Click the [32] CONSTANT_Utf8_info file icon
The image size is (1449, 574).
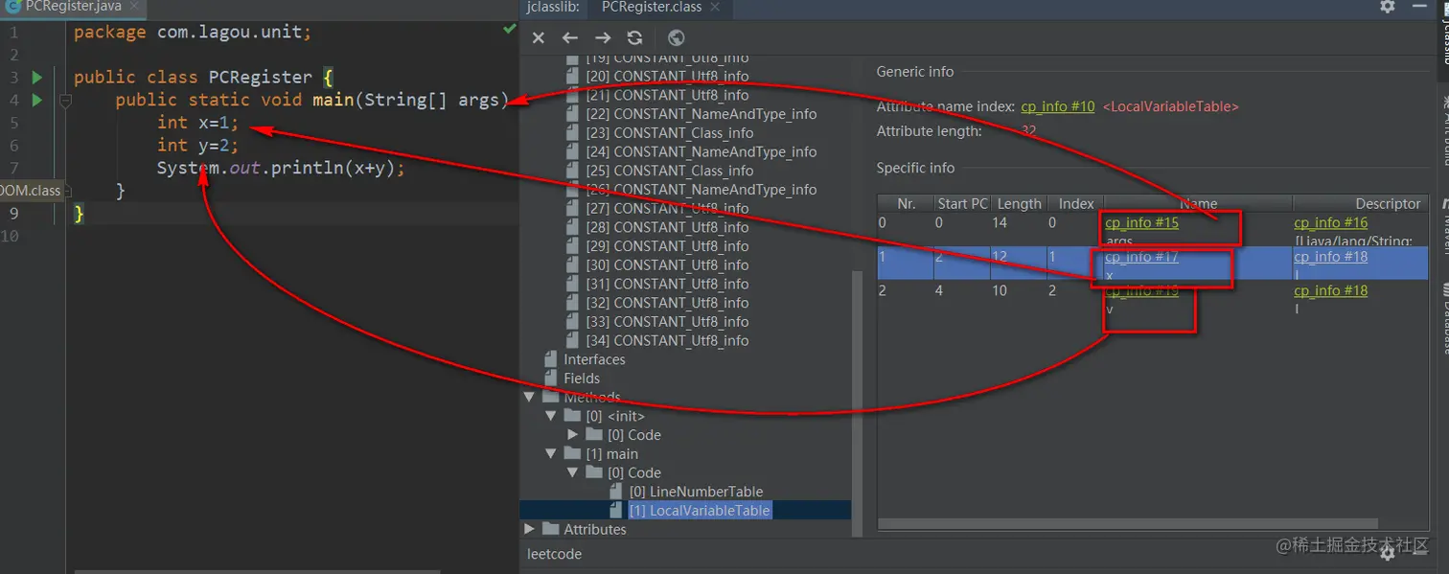pyautogui.click(x=572, y=303)
